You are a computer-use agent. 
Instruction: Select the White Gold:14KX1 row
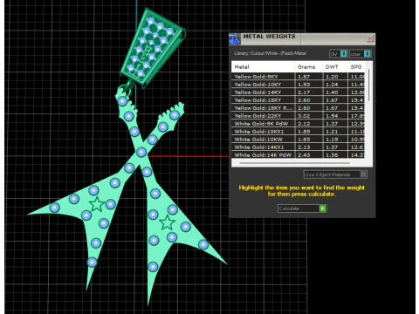pos(299,147)
